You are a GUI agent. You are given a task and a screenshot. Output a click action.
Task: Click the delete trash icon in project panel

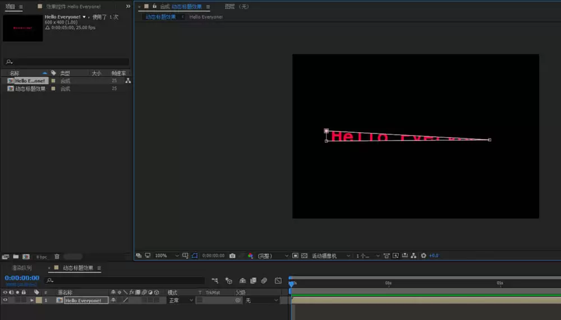pyautogui.click(x=57, y=256)
